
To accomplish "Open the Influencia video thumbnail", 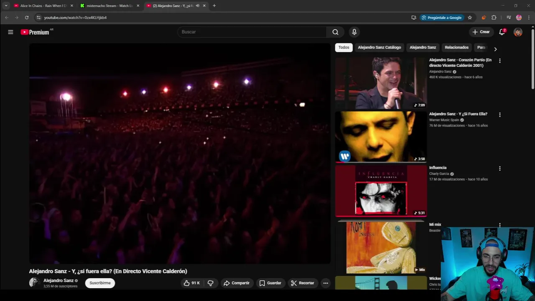I will 381,191.
